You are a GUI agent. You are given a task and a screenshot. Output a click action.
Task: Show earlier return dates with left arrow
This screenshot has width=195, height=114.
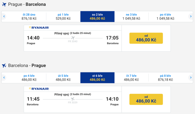pyautogui.click(x=4, y=78)
